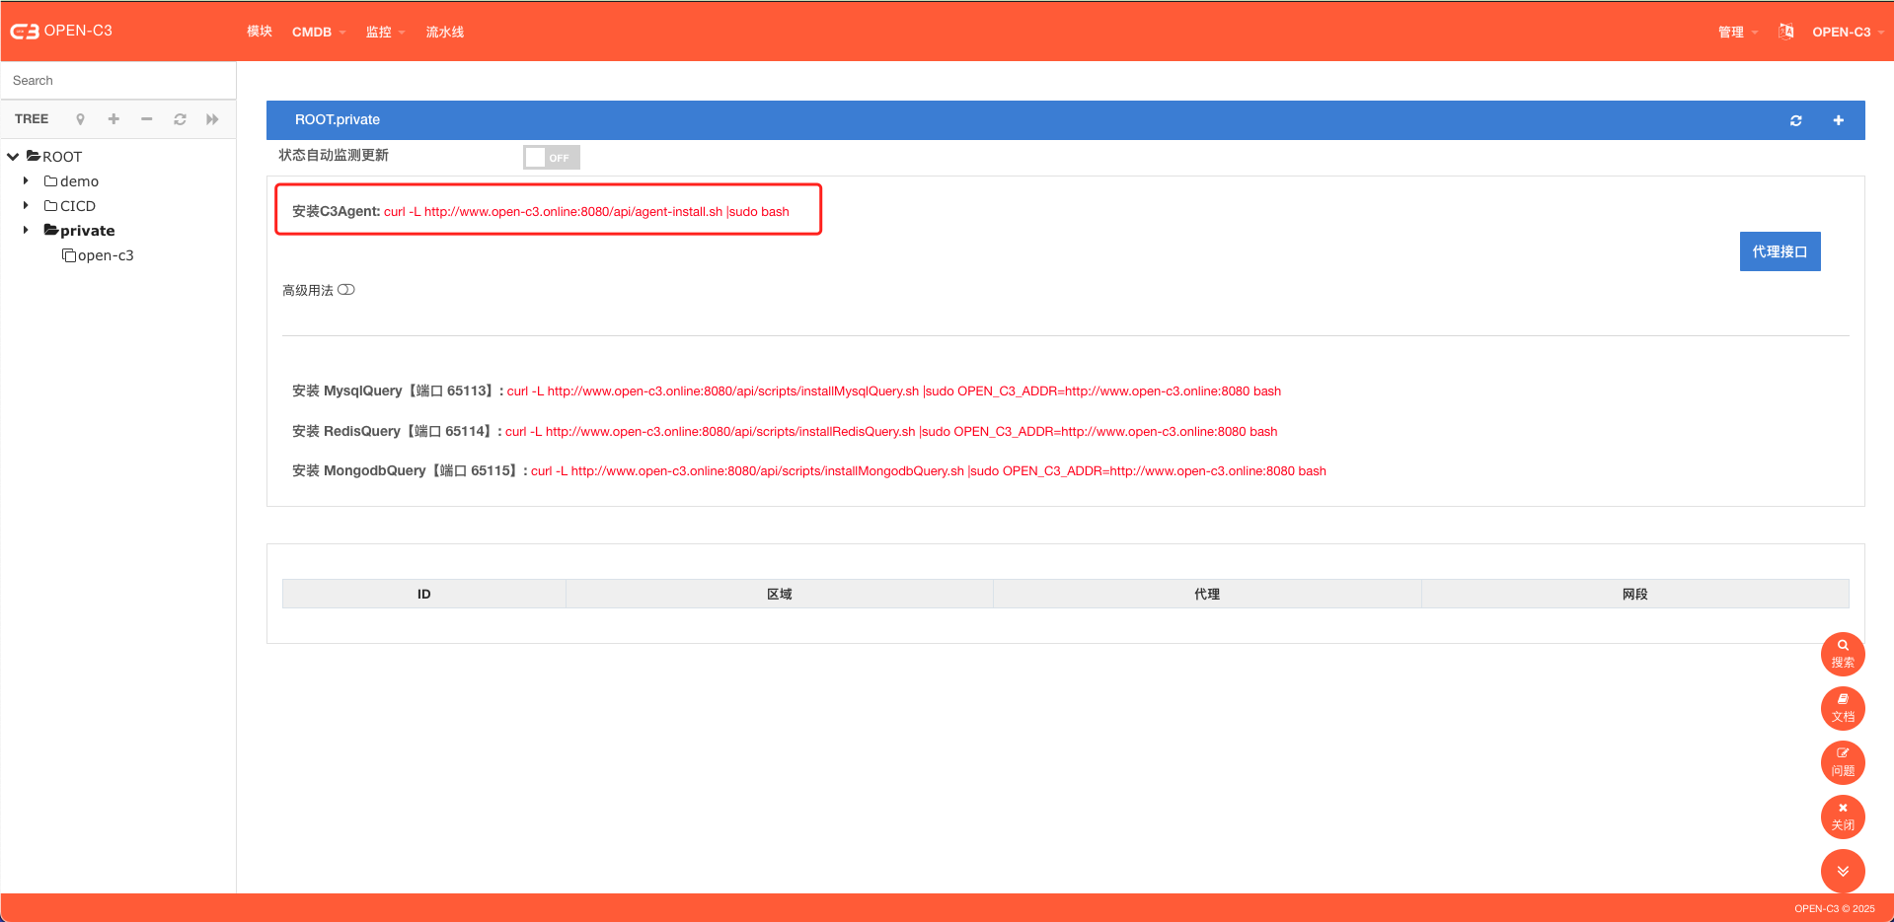1894x922 pixels.
Task: Open the floating 文档 docs button
Action: (1842, 708)
